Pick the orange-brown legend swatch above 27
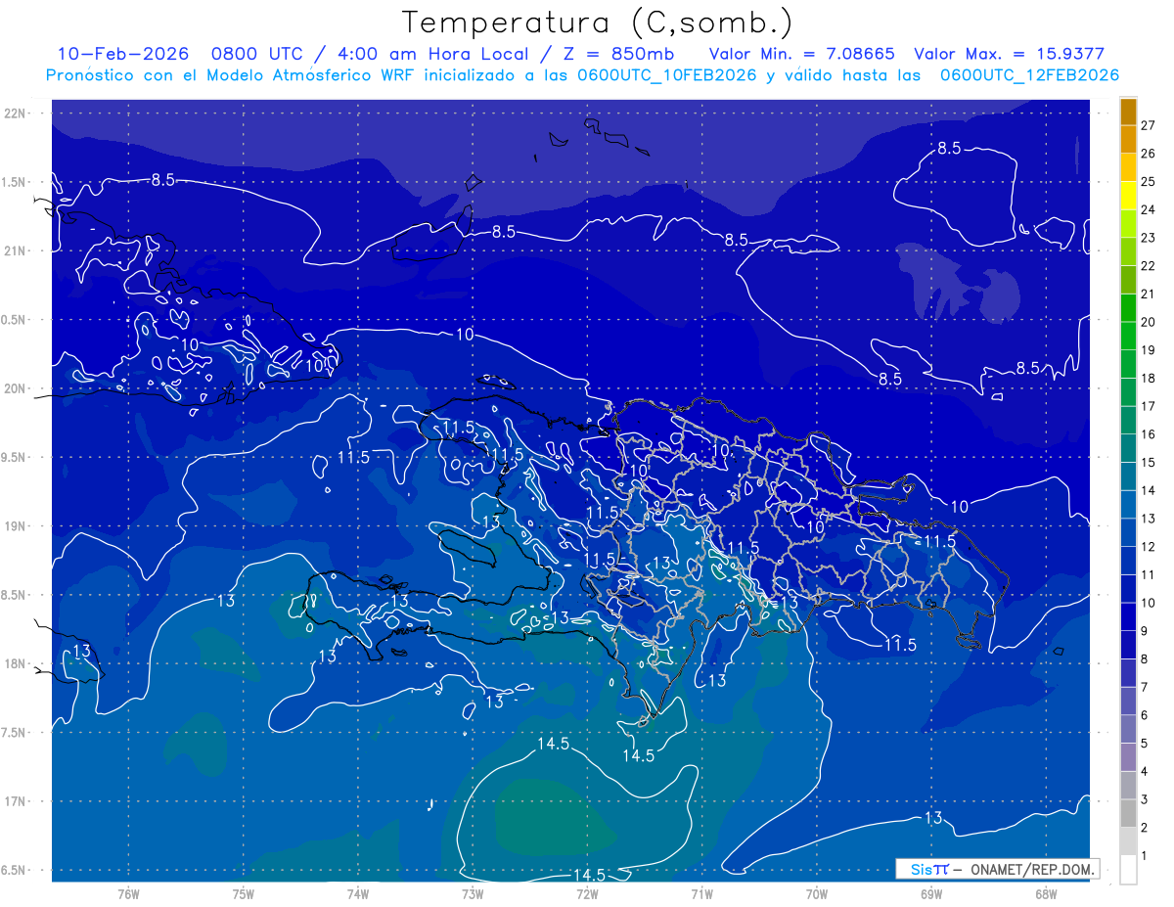Viewport: 1174px width, 907px height. click(1128, 111)
